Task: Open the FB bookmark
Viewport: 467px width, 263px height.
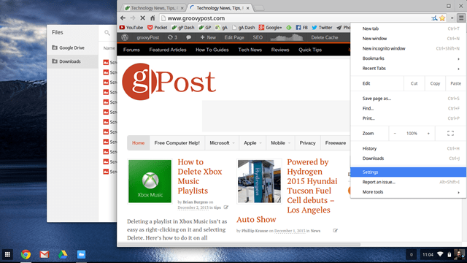Action: [301, 28]
